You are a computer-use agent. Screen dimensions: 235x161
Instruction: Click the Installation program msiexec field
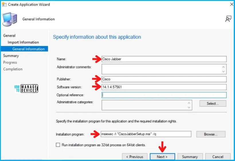point(146,134)
